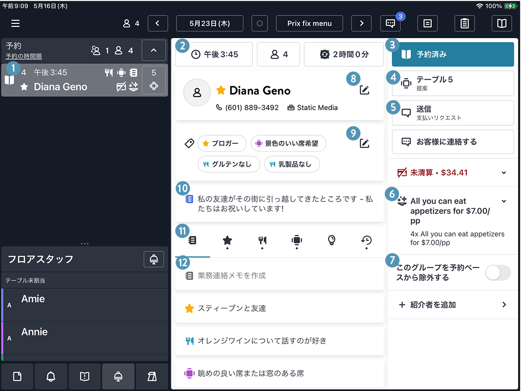Screen dimensions: 521x391
Task: Edit guest details for Diana Geno
Action: [364, 90]
